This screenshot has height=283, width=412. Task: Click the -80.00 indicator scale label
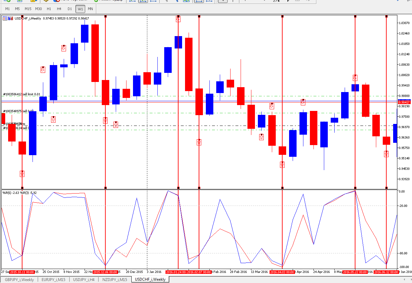404,253
